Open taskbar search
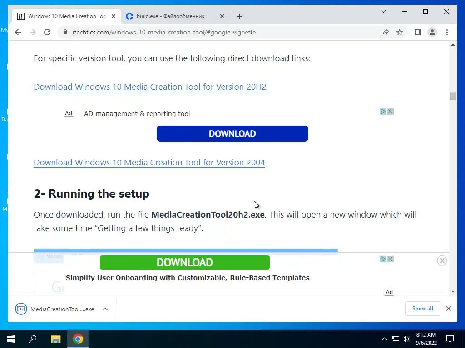This screenshot has width=465, height=348. pos(33,339)
